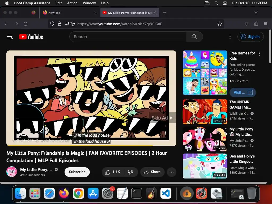272x204 pixels.
Task: Open Google Chrome from the Dock
Action: 78,193
